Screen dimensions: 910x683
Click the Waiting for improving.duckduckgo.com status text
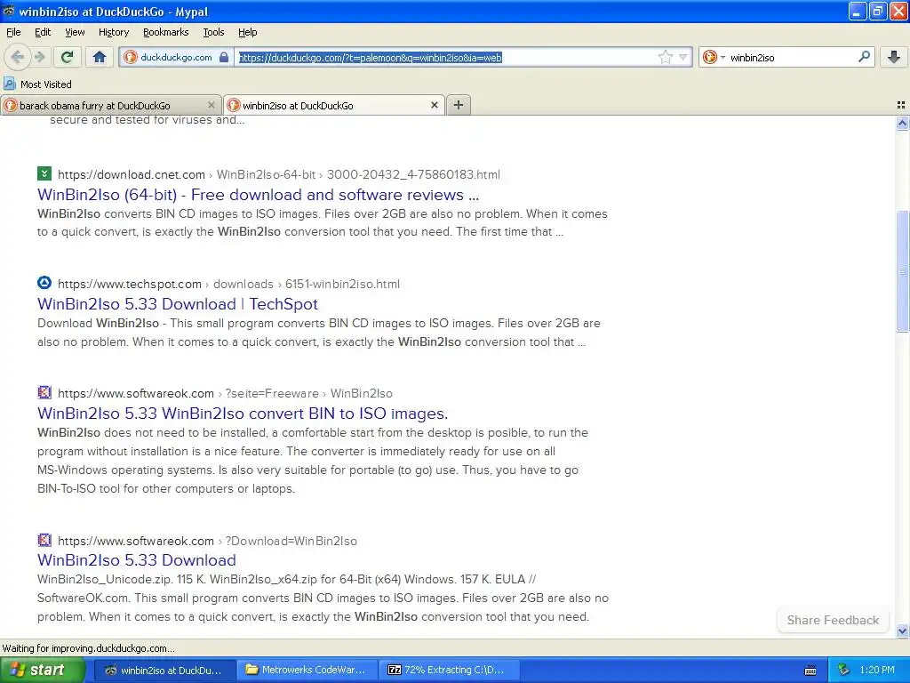point(88,648)
